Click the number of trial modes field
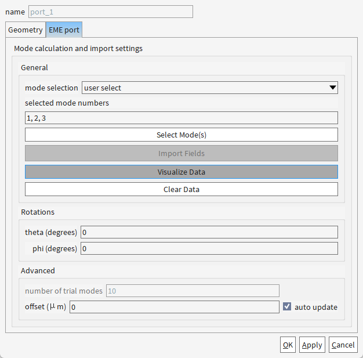 (x=193, y=291)
